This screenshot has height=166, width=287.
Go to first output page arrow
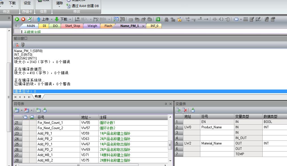click(x=15, y=97)
